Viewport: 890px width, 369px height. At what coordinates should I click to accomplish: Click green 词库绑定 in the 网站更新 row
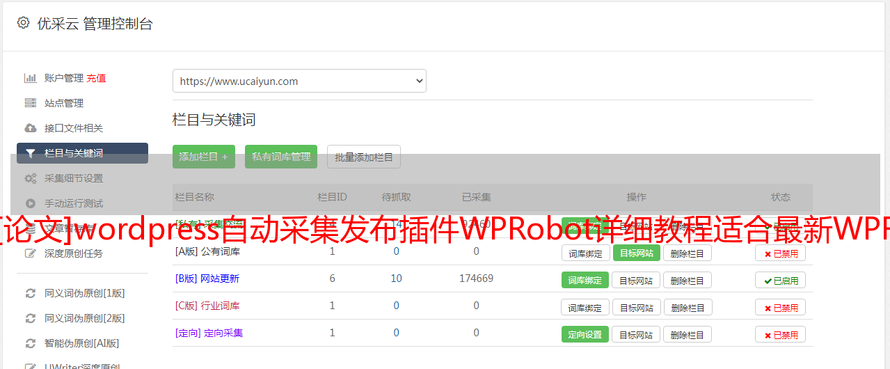585,280
